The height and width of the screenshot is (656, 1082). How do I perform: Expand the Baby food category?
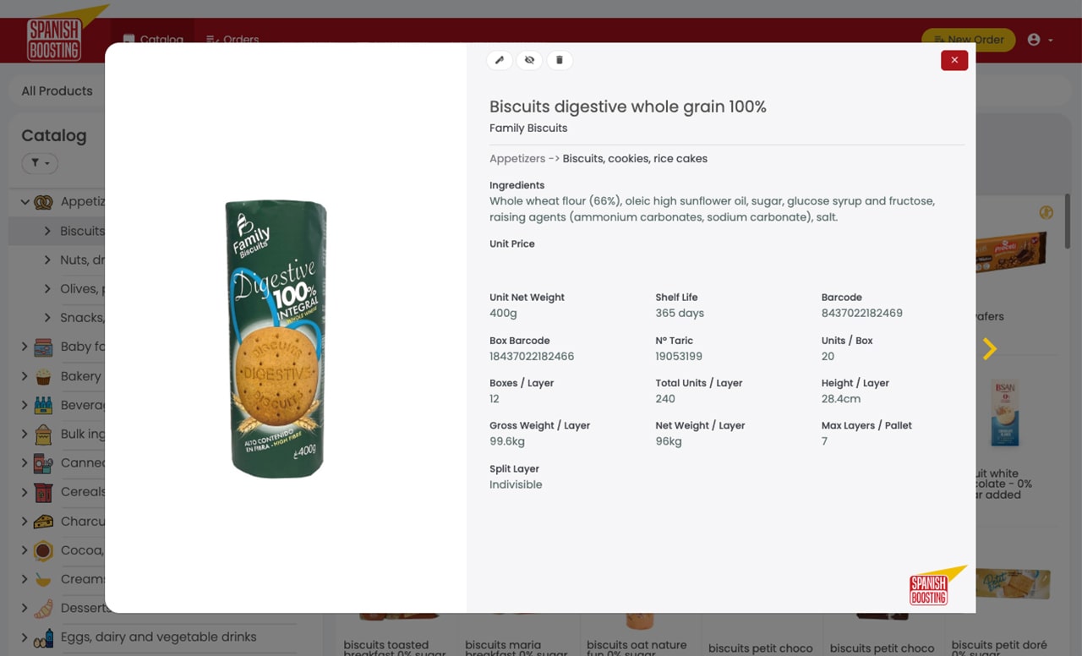pos(25,347)
